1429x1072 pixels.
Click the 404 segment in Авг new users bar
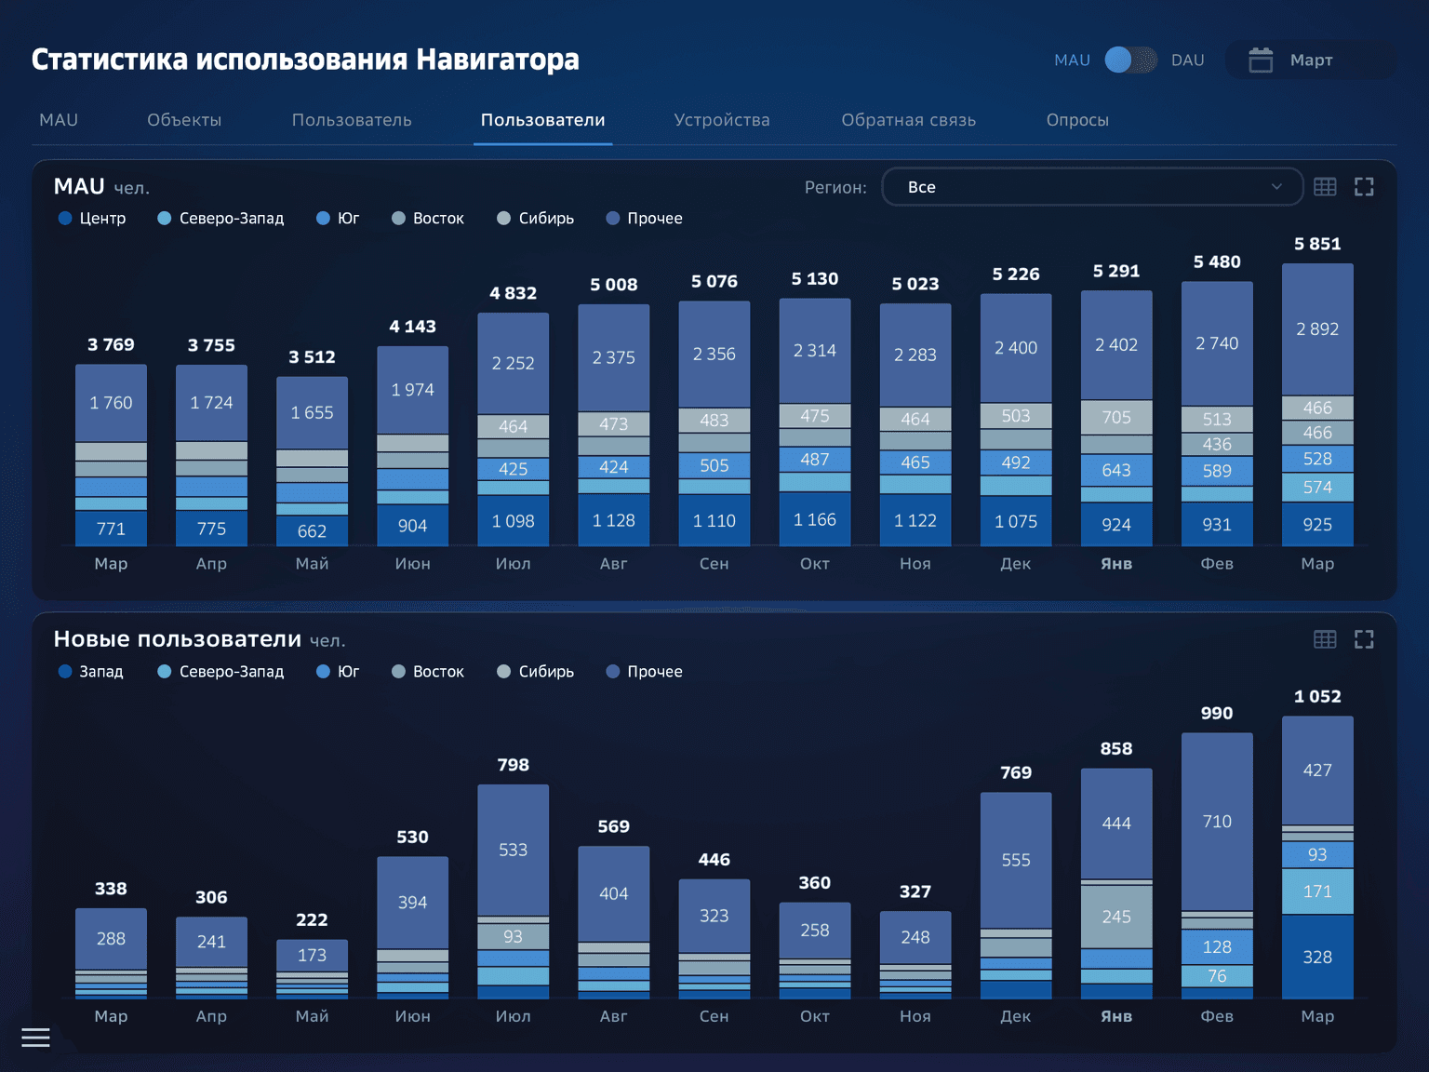point(614,893)
